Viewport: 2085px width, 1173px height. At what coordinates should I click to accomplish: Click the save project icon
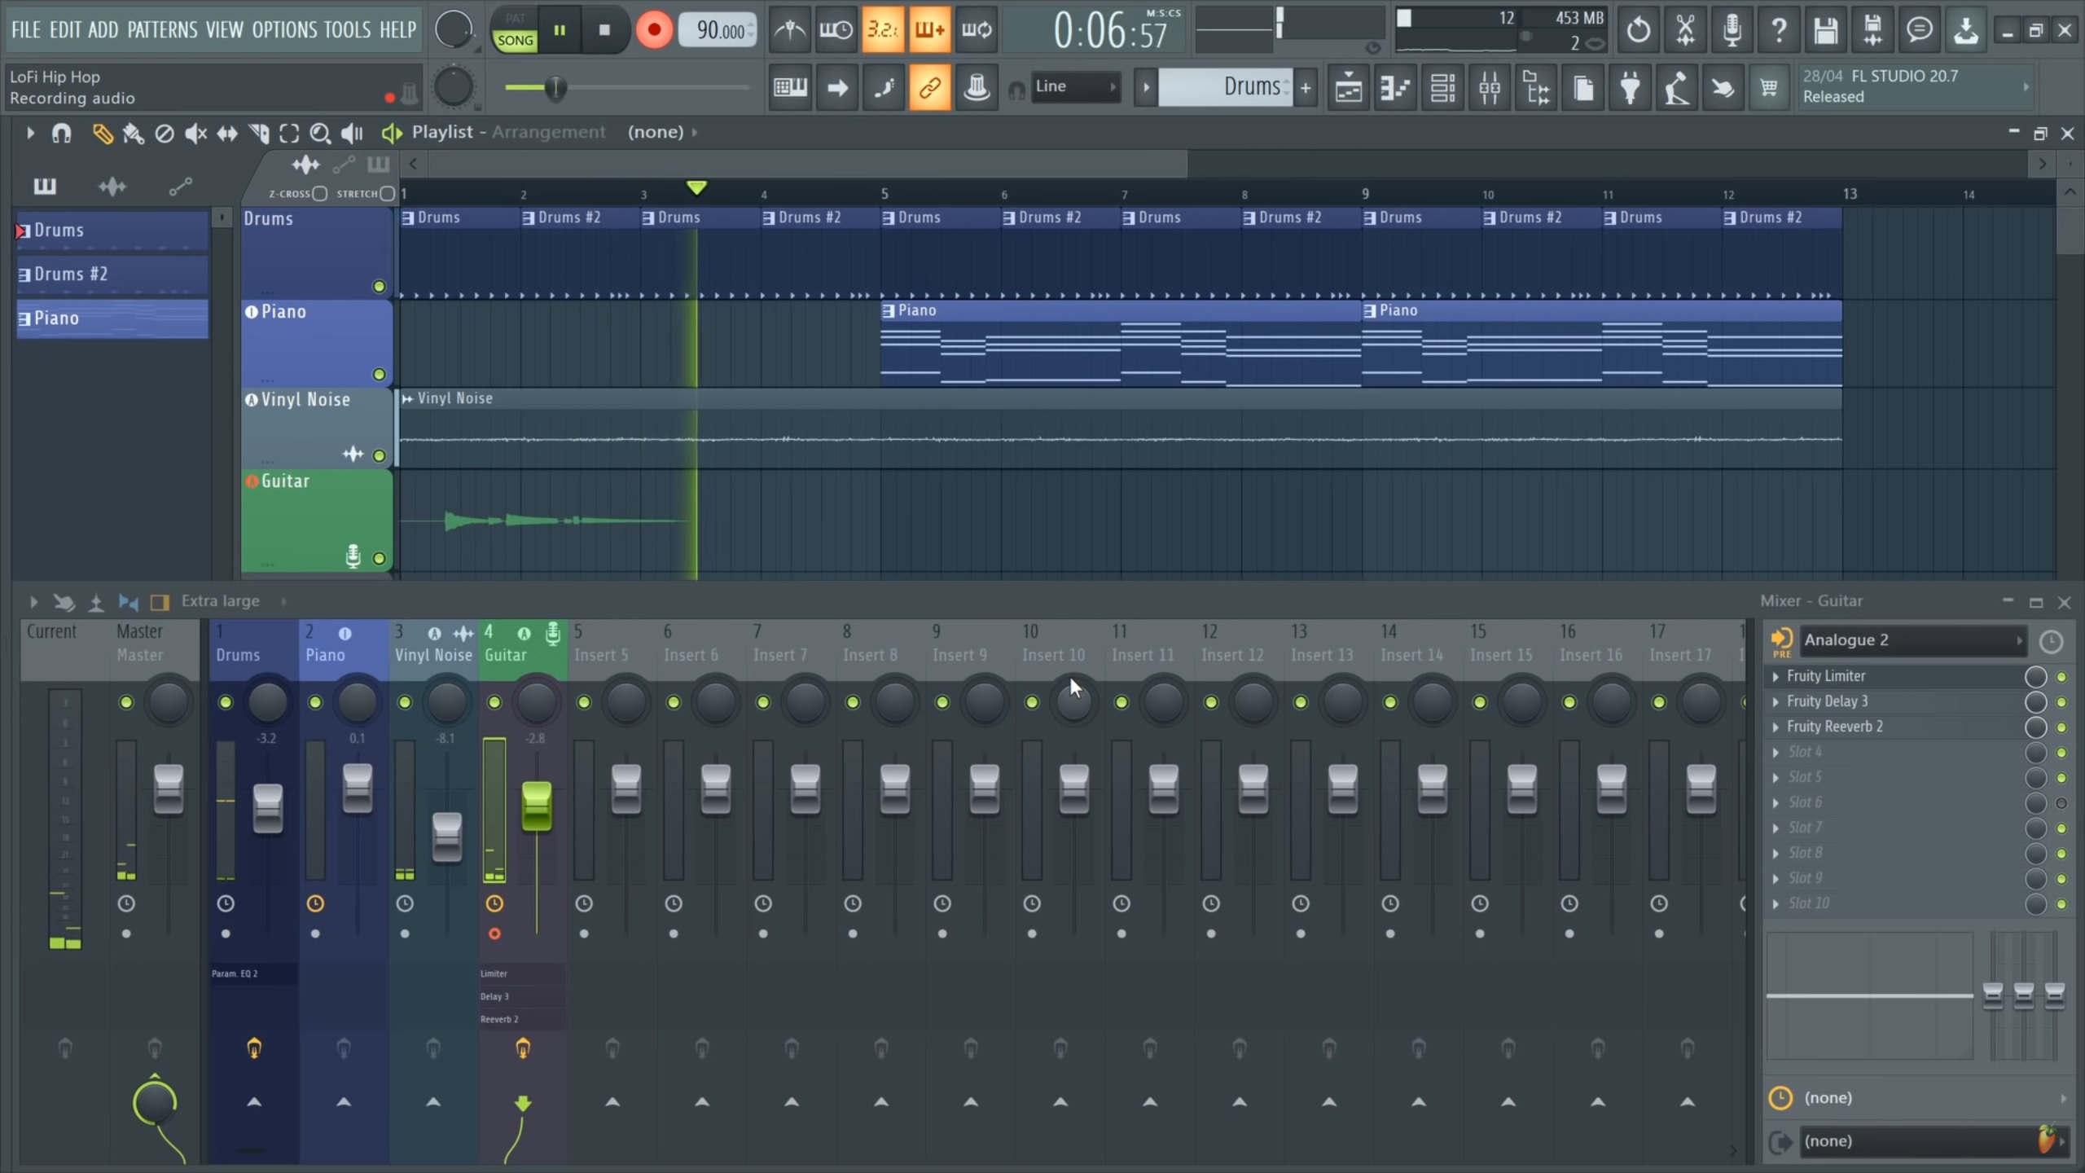(1826, 29)
